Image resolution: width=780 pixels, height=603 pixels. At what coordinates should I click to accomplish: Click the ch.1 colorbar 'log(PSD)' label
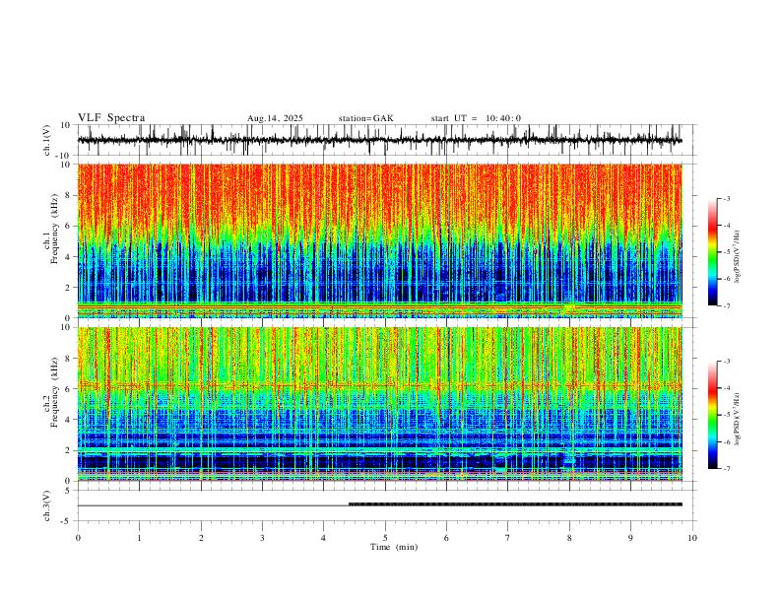click(738, 257)
